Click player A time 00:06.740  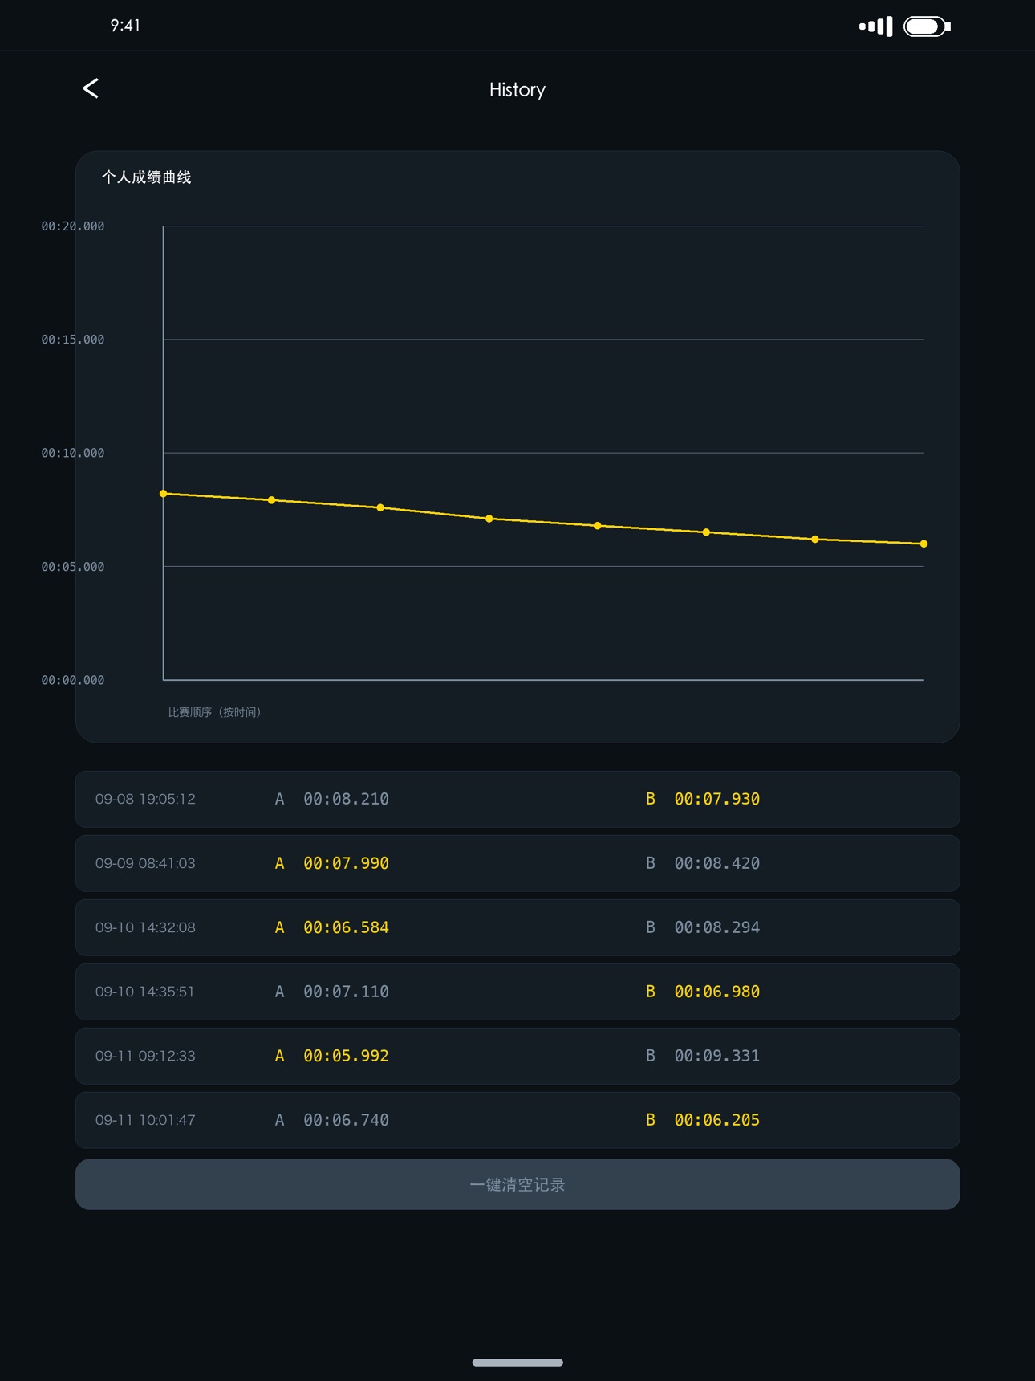[346, 1120]
